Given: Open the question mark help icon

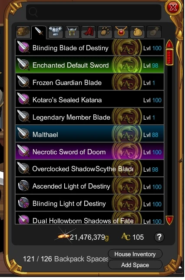Looking at the screenshot, I should 159,237.
